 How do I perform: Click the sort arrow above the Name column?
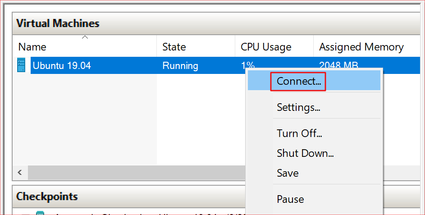84,38
